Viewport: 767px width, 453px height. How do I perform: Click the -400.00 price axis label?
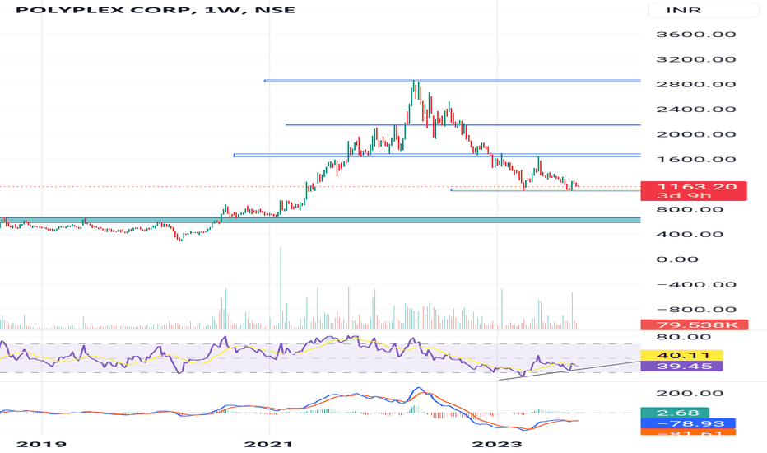point(695,284)
